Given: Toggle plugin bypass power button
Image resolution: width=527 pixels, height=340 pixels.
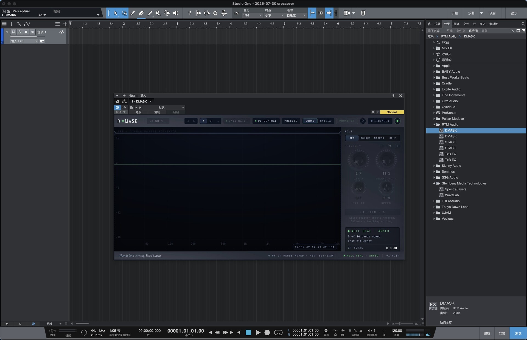Looking at the screenshot, I should tap(117, 107).
